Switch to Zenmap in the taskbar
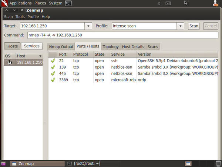Screen dimensions: 222x167 37,164
